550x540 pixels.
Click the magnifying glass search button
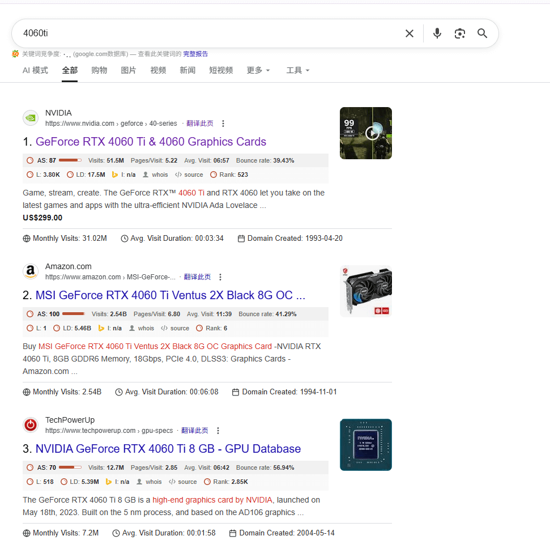point(482,33)
